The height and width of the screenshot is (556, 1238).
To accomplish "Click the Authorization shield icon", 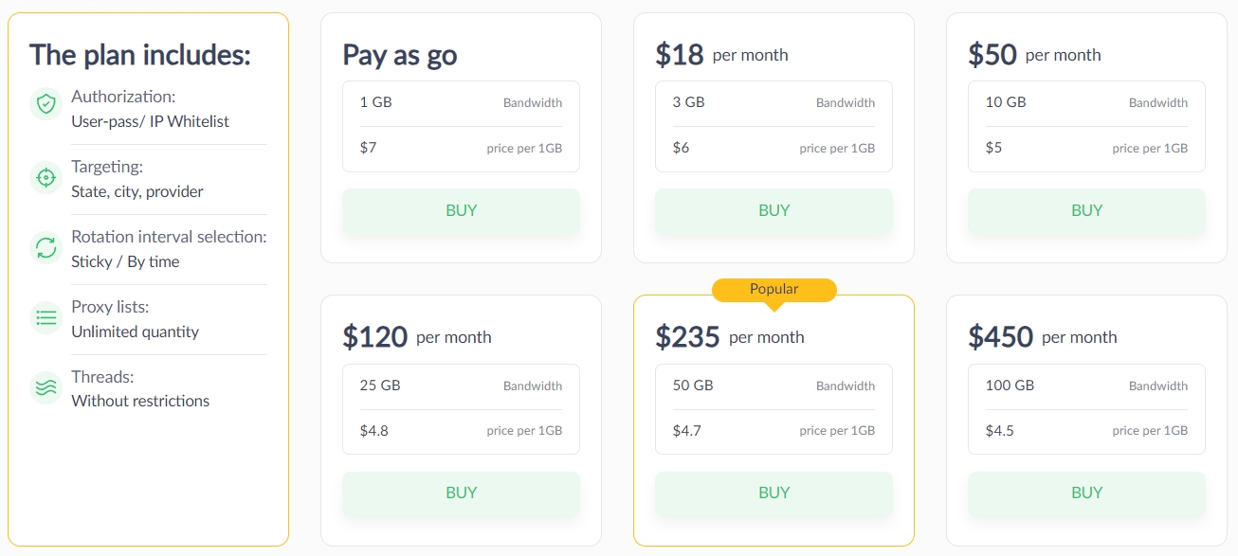I will [x=46, y=103].
